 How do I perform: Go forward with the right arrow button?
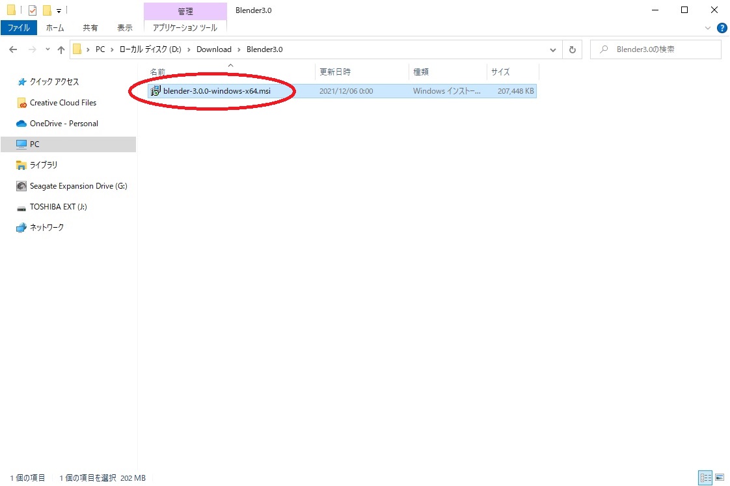pos(32,49)
